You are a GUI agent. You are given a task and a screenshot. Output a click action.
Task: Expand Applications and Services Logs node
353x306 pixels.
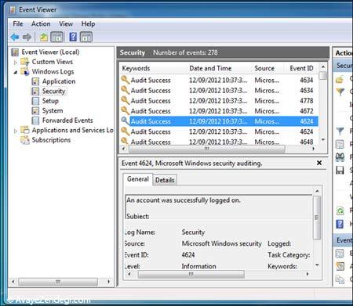[x=16, y=131]
